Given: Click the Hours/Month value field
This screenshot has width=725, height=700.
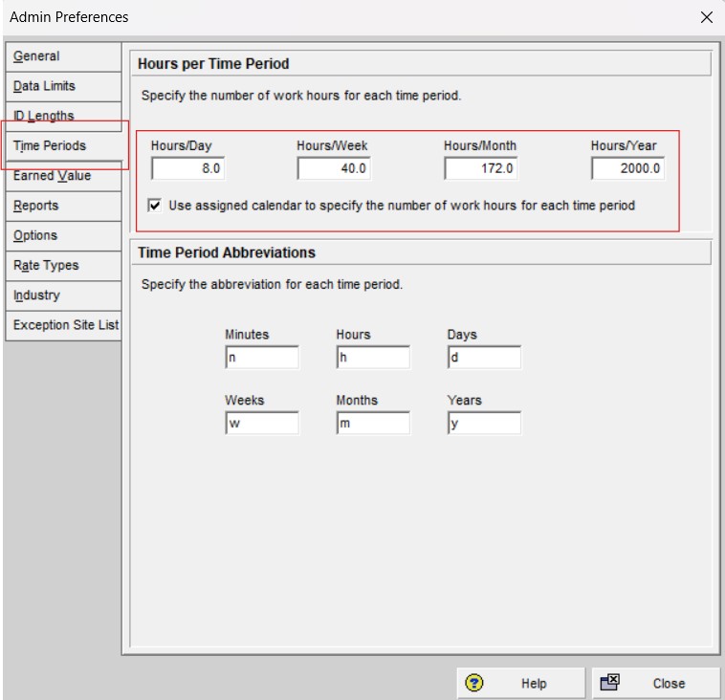Looking at the screenshot, I should (x=481, y=168).
